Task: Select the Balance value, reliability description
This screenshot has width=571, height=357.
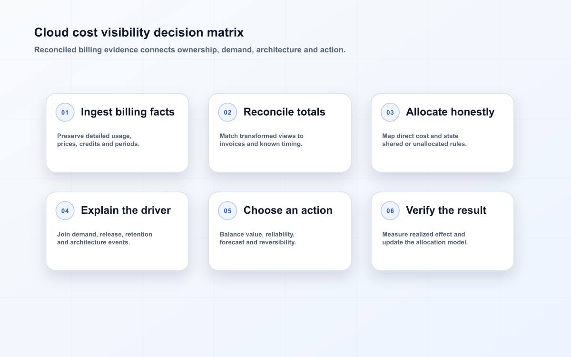Action: pos(258,238)
